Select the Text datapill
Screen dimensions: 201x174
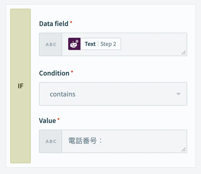pyautogui.click(x=90, y=44)
